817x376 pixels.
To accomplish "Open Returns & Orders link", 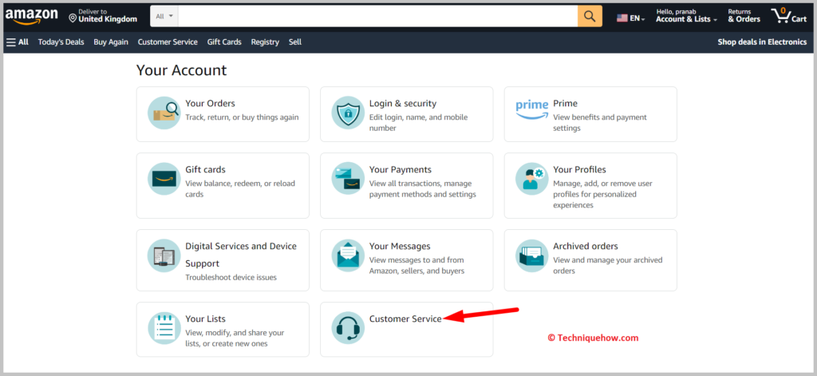I will [x=744, y=16].
